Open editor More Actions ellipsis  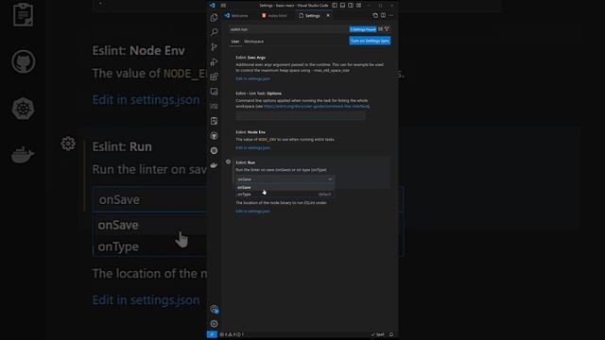click(x=390, y=15)
